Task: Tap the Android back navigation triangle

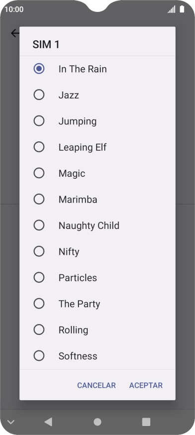Action: [49, 422]
